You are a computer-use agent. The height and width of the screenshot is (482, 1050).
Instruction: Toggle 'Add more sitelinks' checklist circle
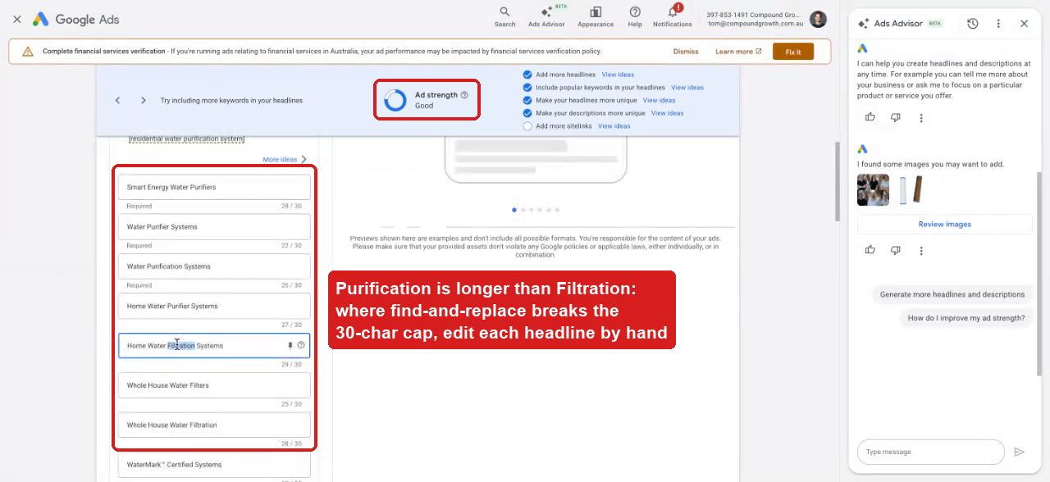pyautogui.click(x=527, y=126)
